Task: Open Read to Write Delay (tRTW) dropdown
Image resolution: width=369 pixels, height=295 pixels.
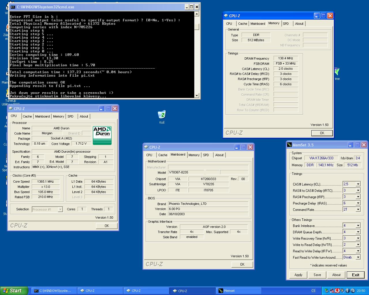Action: click(358, 251)
